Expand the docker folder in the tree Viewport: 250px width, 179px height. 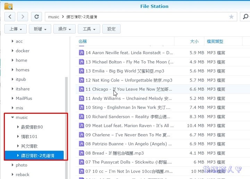click(13, 51)
